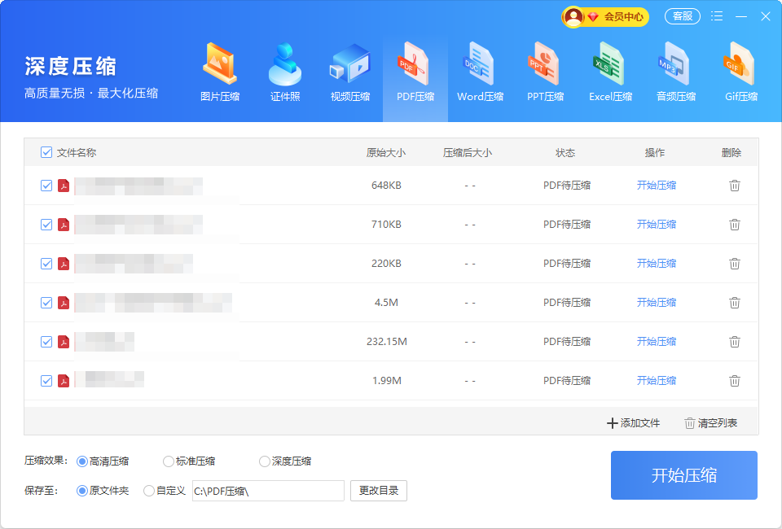The height and width of the screenshot is (529, 782).
Task: Click the save path input field
Action: (x=268, y=491)
